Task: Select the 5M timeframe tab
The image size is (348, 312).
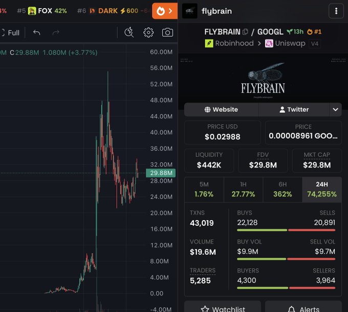Action: pos(204,189)
